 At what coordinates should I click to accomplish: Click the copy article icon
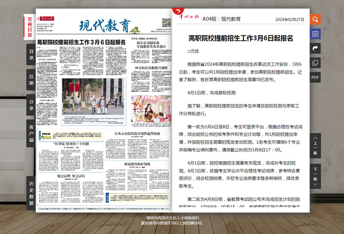[315, 63]
